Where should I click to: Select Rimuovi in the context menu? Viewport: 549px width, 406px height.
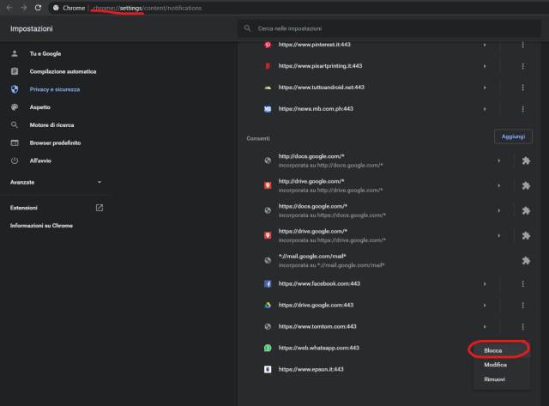click(x=495, y=380)
